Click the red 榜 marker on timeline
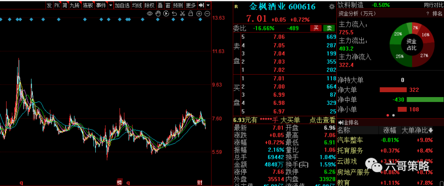The image size is (444, 186). point(120,183)
